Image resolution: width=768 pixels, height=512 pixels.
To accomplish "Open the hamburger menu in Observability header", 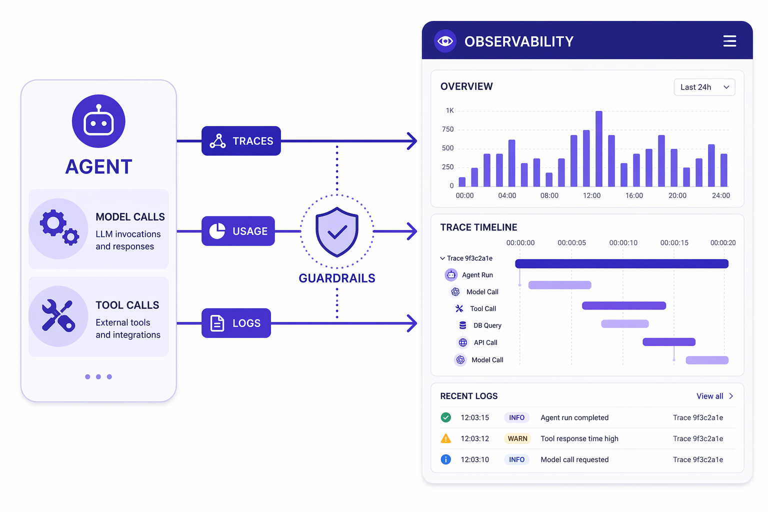I will [729, 41].
